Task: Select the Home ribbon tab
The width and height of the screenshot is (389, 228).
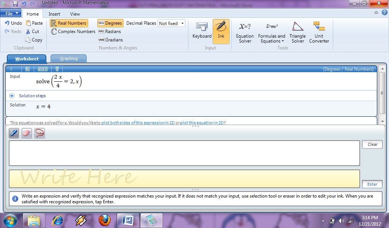Action: tap(33, 14)
